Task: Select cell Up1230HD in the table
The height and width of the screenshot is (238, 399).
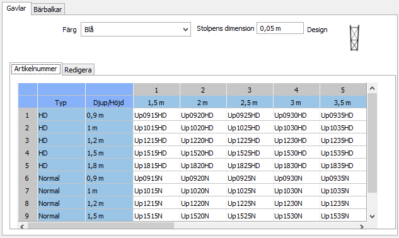Action: (296, 140)
